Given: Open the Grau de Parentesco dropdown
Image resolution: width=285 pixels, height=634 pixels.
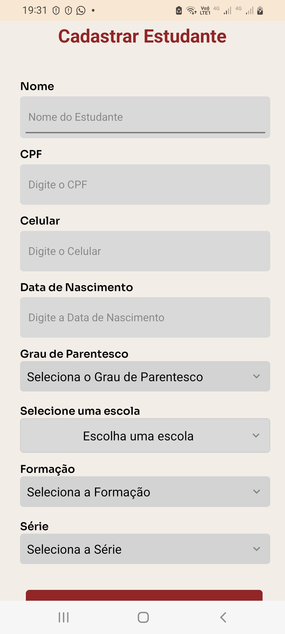Looking at the screenshot, I should 145,376.
